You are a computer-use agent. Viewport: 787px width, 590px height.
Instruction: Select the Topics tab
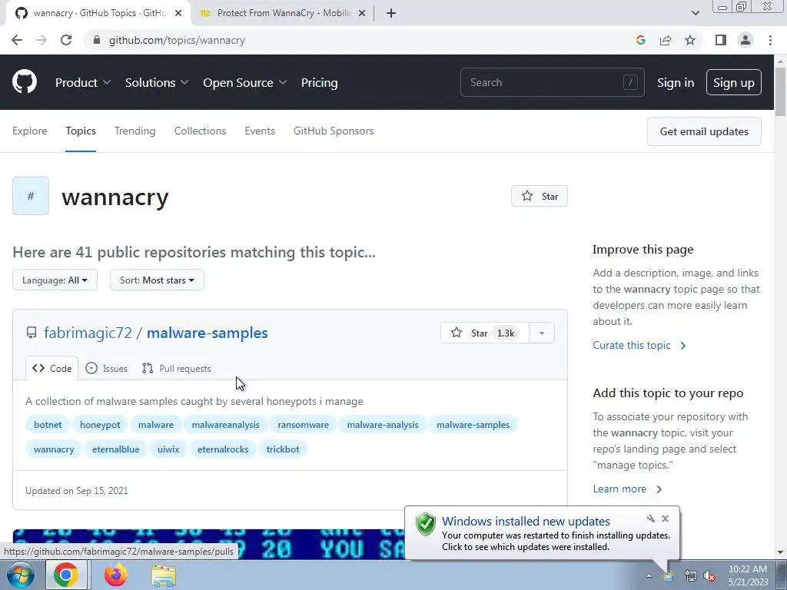80,131
